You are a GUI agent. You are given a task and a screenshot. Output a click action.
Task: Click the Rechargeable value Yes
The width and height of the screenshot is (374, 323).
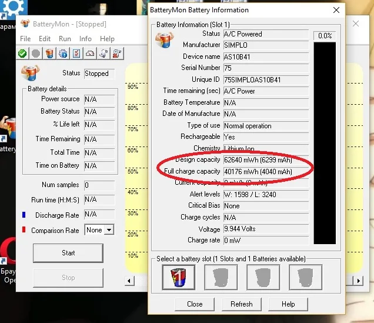tap(266, 137)
